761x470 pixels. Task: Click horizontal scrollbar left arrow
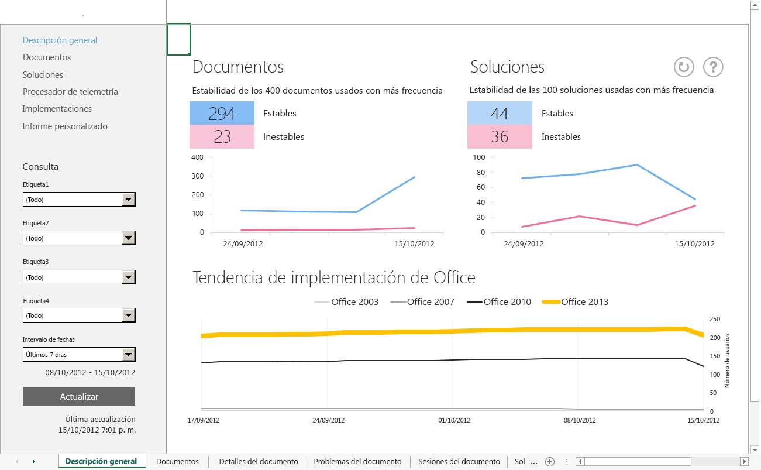coord(580,462)
